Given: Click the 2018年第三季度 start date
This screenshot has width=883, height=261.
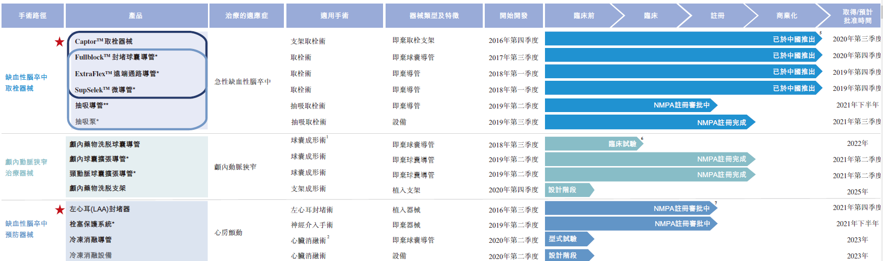Looking at the screenshot, I should click(x=514, y=145).
